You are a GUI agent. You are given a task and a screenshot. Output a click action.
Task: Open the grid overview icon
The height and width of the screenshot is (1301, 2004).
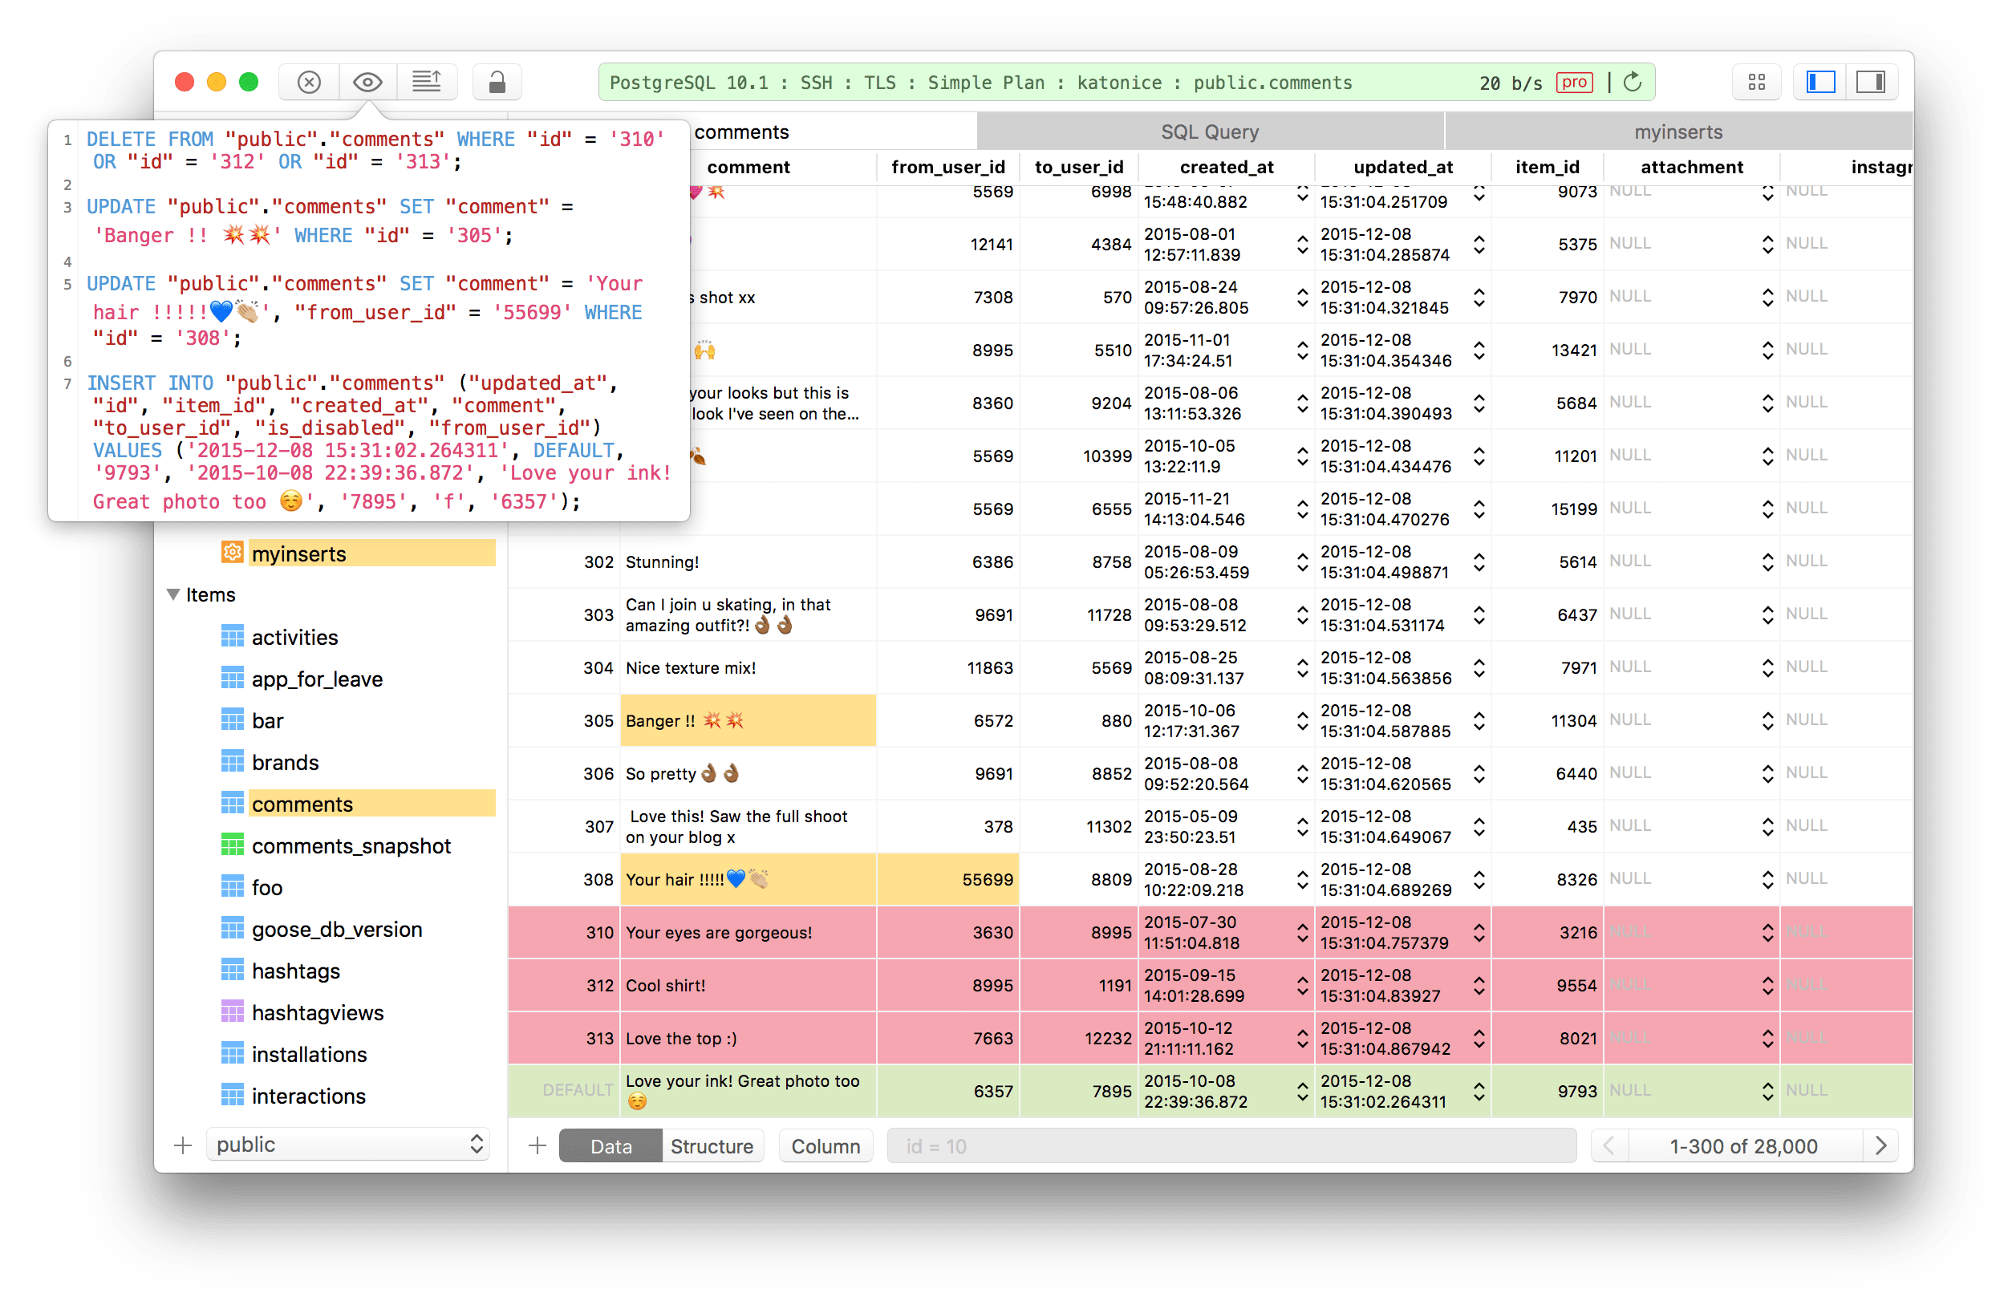point(1756,82)
